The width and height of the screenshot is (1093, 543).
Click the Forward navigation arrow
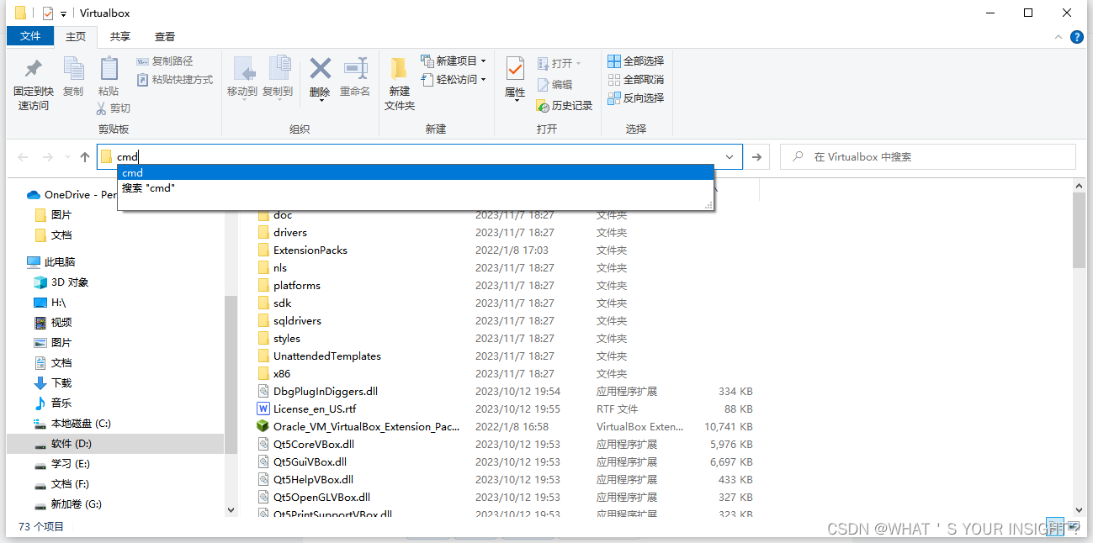pyautogui.click(x=48, y=157)
